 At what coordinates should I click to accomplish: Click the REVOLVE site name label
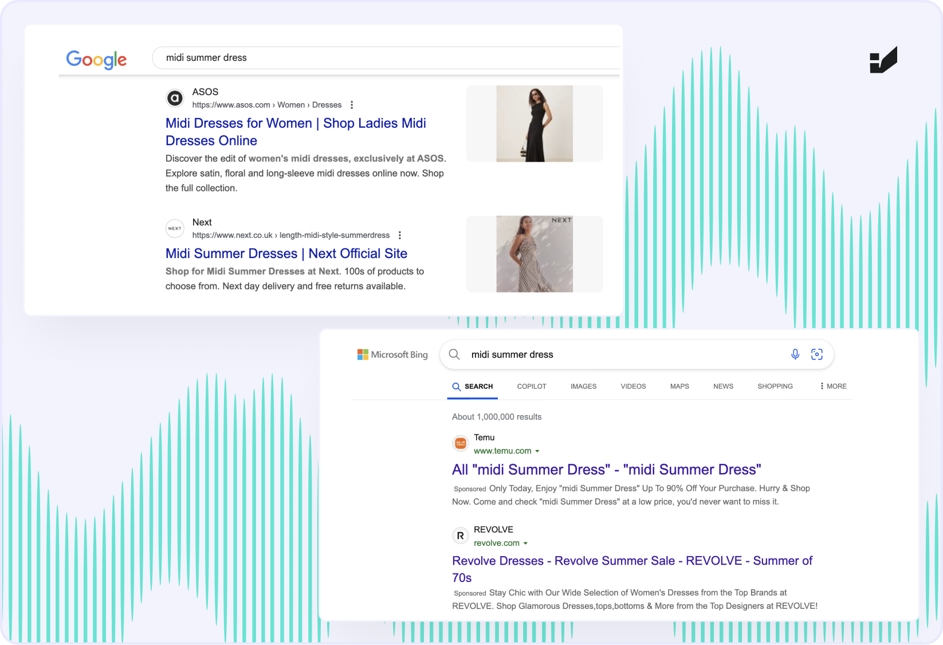click(493, 530)
